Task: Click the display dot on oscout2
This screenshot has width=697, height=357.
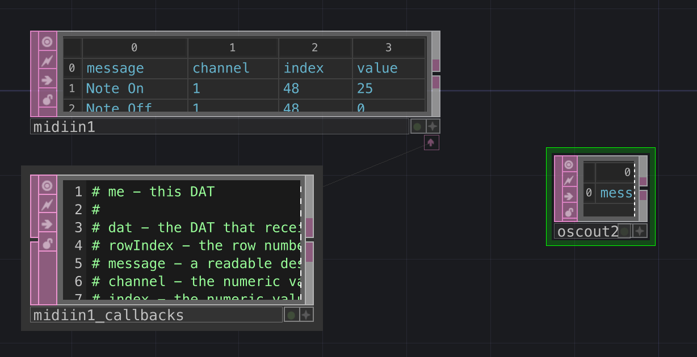Action: click(x=624, y=231)
